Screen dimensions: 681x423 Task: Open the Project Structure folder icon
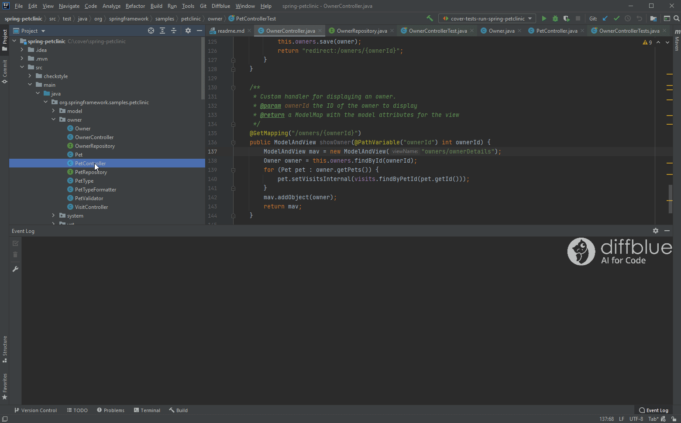[x=653, y=18]
